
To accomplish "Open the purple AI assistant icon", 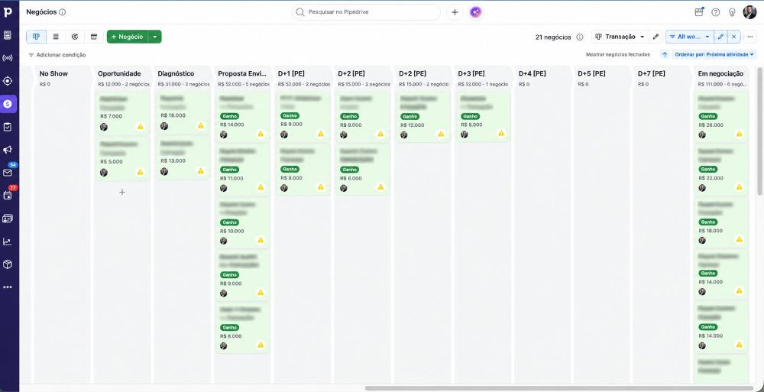I will click(476, 12).
